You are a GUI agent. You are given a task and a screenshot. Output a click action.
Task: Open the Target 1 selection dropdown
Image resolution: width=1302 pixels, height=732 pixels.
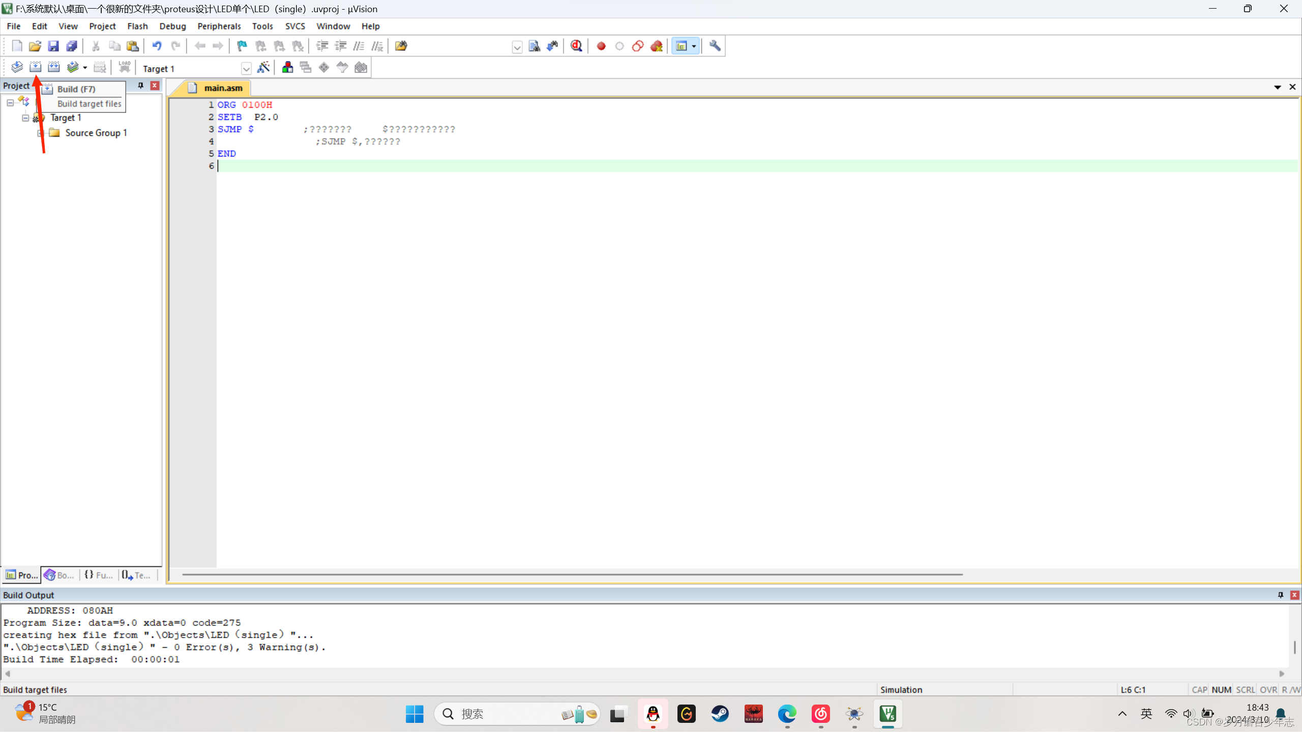coord(246,69)
